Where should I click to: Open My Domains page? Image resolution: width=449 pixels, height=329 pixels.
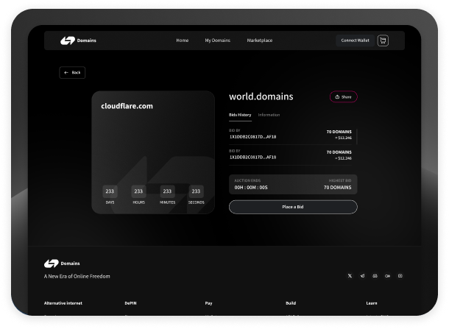click(x=218, y=40)
